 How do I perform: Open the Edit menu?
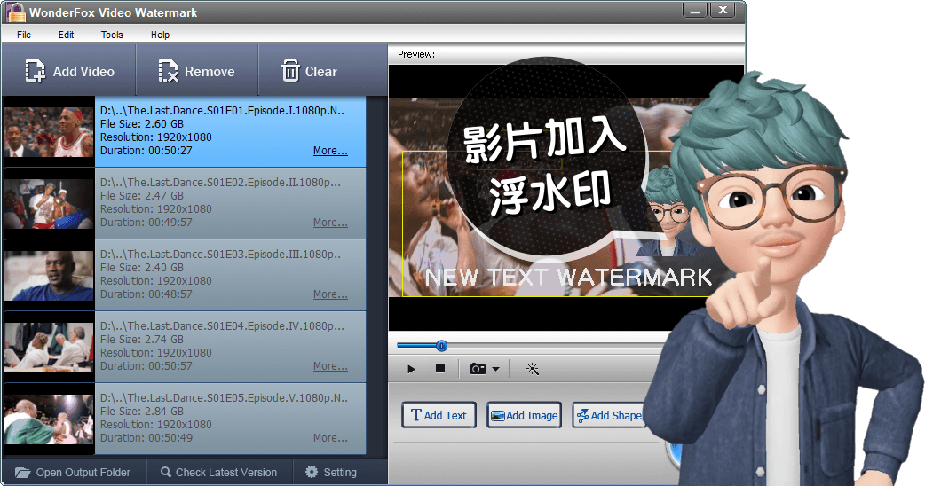click(66, 35)
